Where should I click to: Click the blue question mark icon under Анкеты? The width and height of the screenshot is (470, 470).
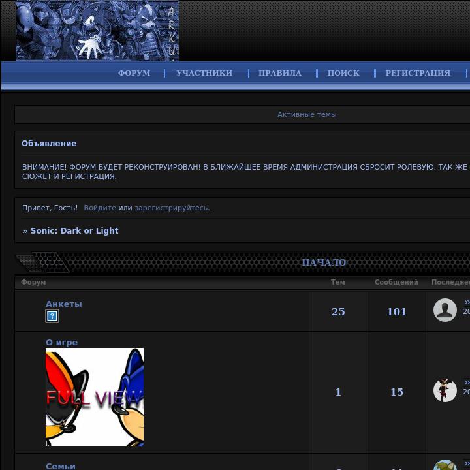click(52, 316)
